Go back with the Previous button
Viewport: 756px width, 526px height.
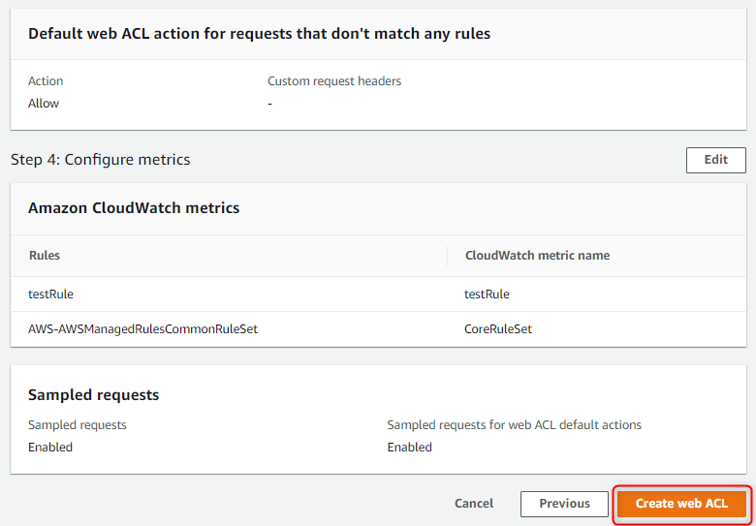[x=564, y=504]
